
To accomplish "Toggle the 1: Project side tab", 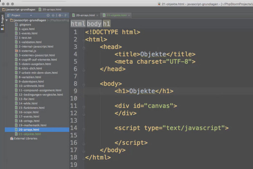I will click(2, 22).
